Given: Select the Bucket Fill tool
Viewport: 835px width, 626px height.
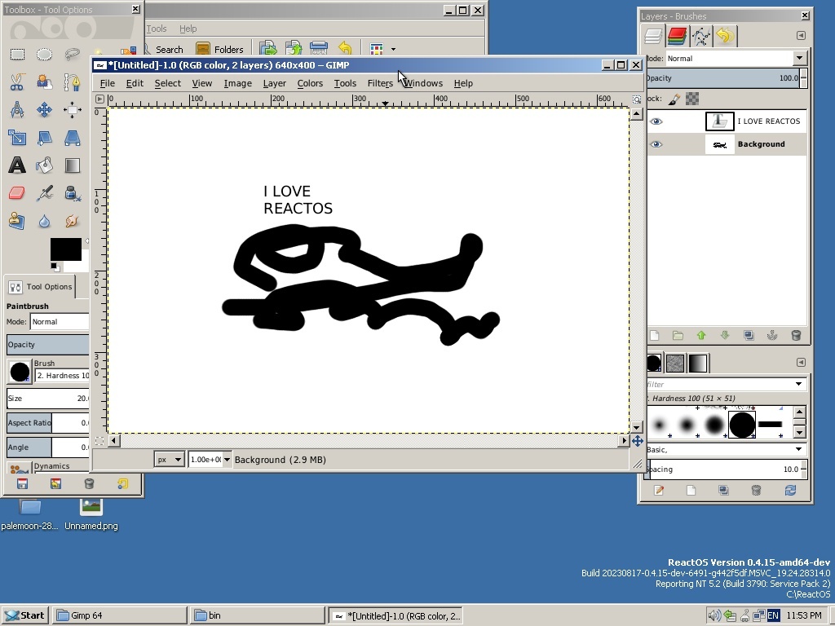Looking at the screenshot, I should [x=44, y=165].
